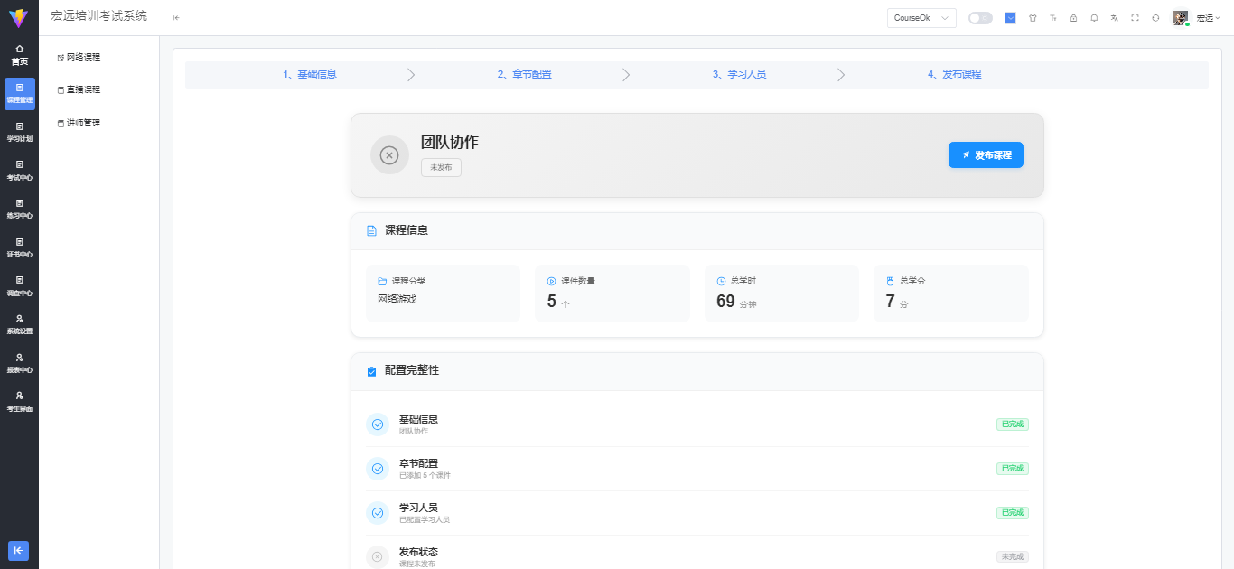Screen dimensions: 1234x569
Task: Expand the 宏远 user menu
Action: [x=1208, y=17]
